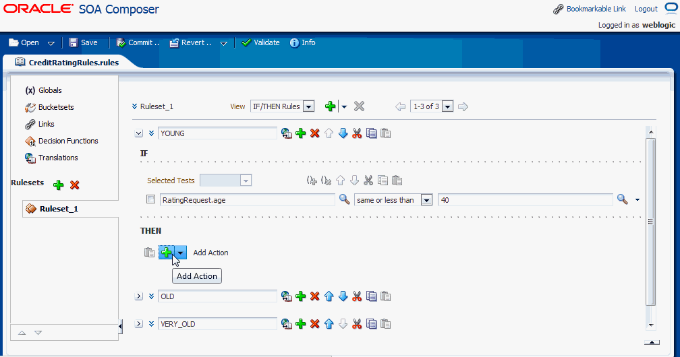Viewport: 680px width, 357px height.
Task: Check the RatingRequest.age test checkbox
Action: [150, 199]
